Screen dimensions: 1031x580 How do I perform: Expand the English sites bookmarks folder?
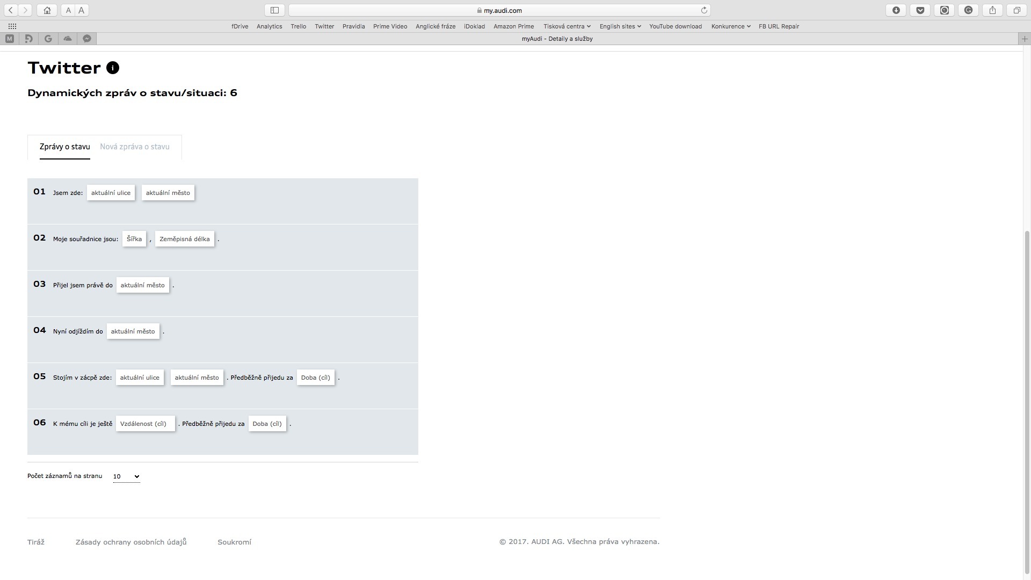pos(620,26)
